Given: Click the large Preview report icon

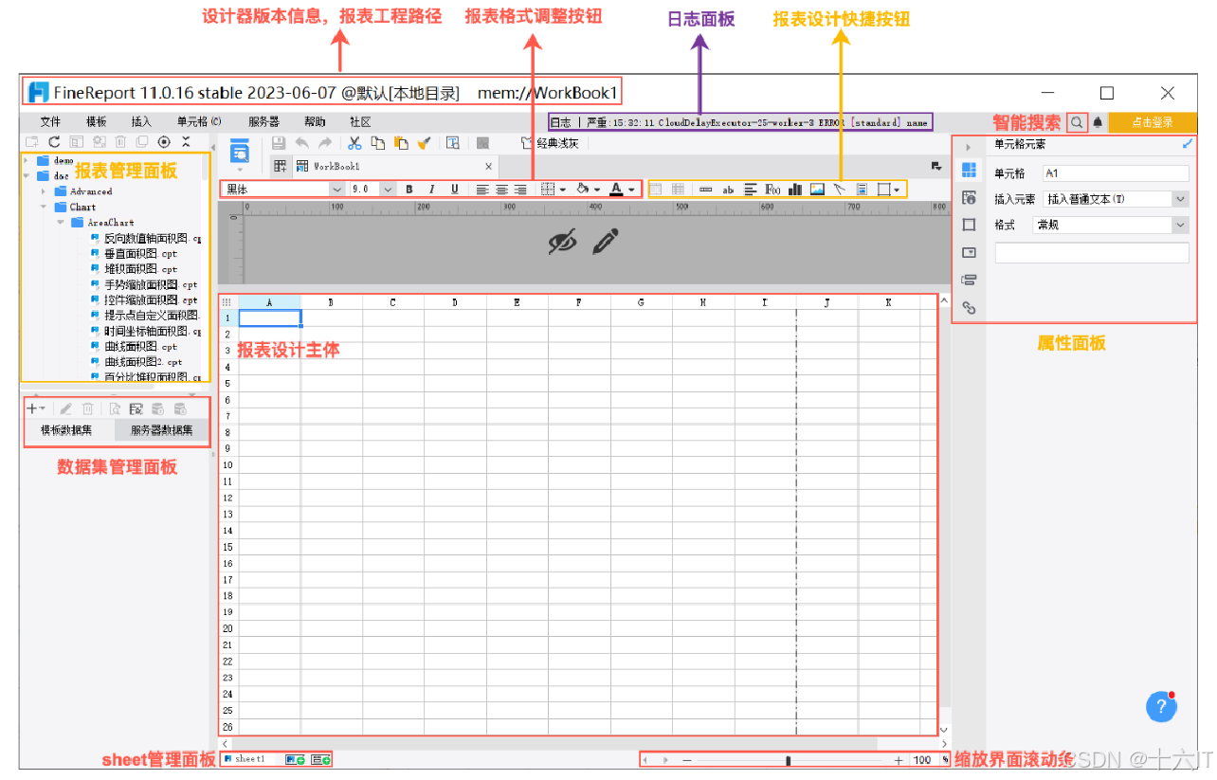Looking at the screenshot, I should 240,152.
